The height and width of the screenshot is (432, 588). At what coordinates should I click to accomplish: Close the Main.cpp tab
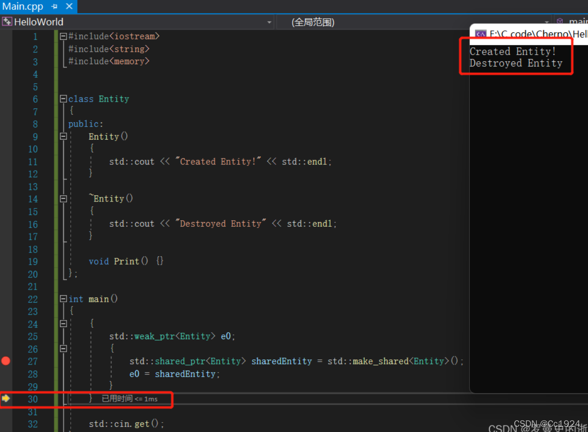point(69,7)
